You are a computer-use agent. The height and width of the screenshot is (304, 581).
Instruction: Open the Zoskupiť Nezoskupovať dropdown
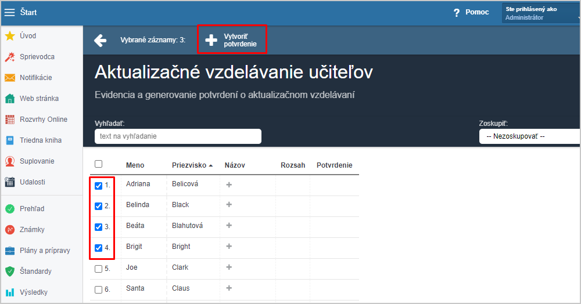click(x=530, y=136)
